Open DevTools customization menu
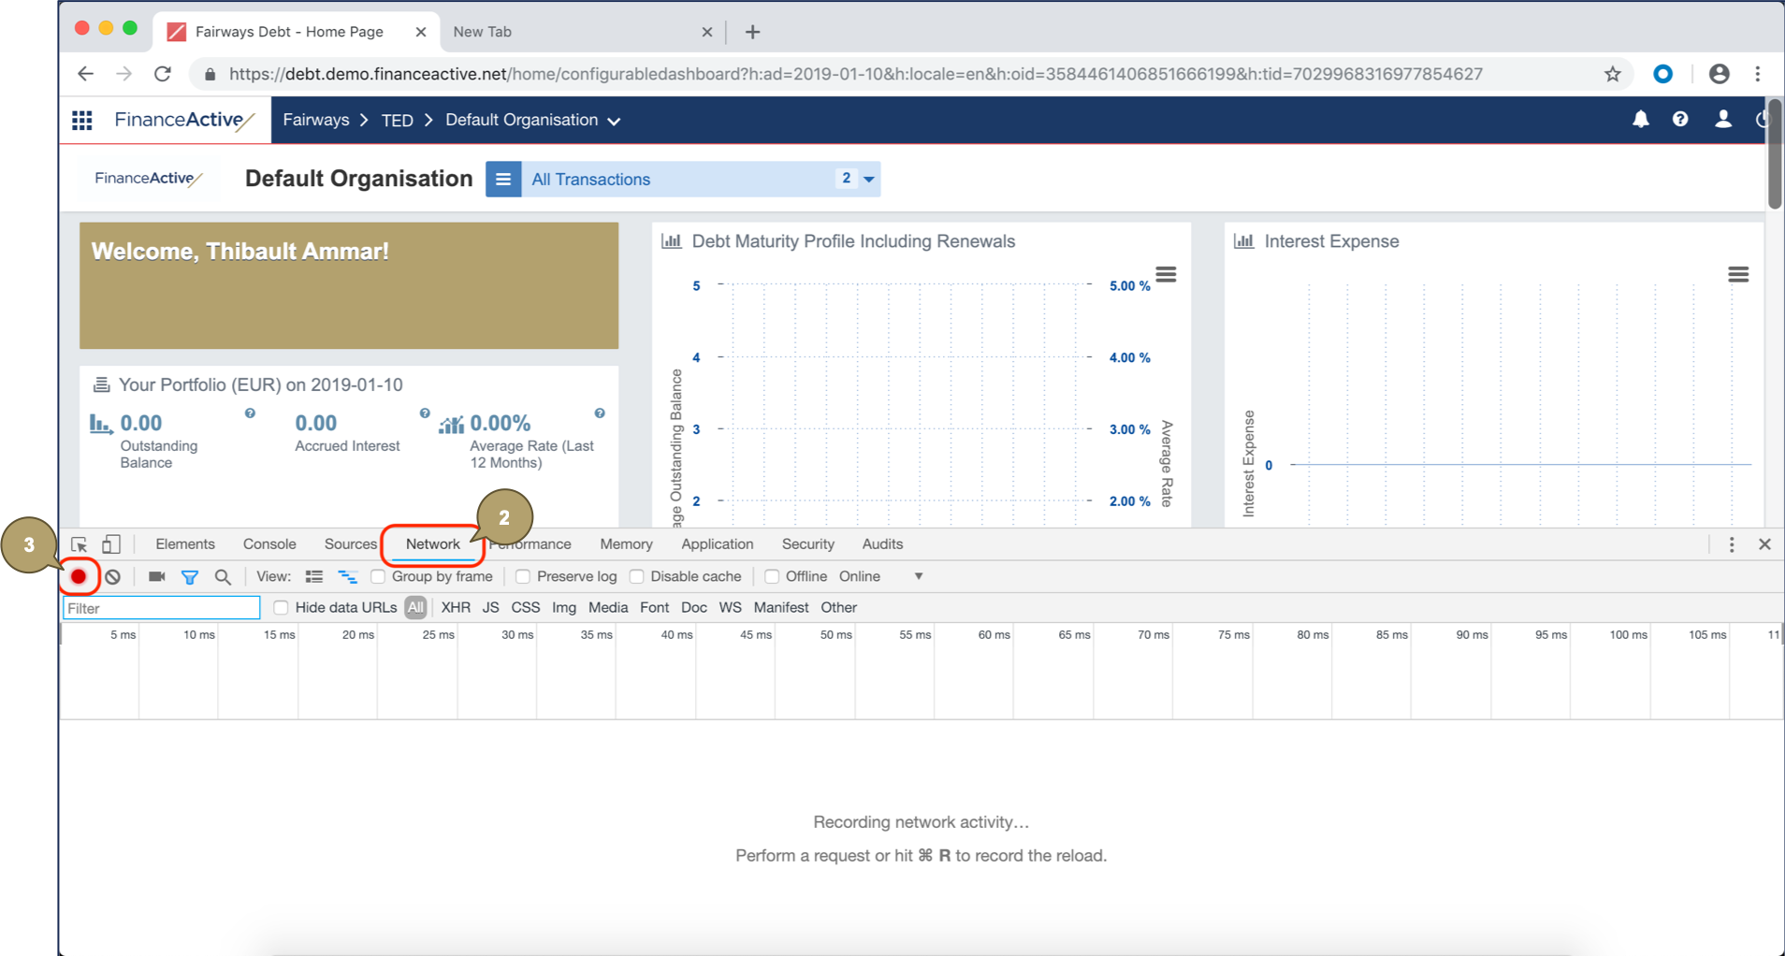Screen dimensions: 1785x956 coord(1731,543)
